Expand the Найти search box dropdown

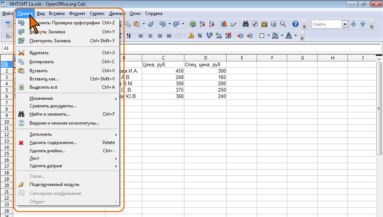[345, 24]
